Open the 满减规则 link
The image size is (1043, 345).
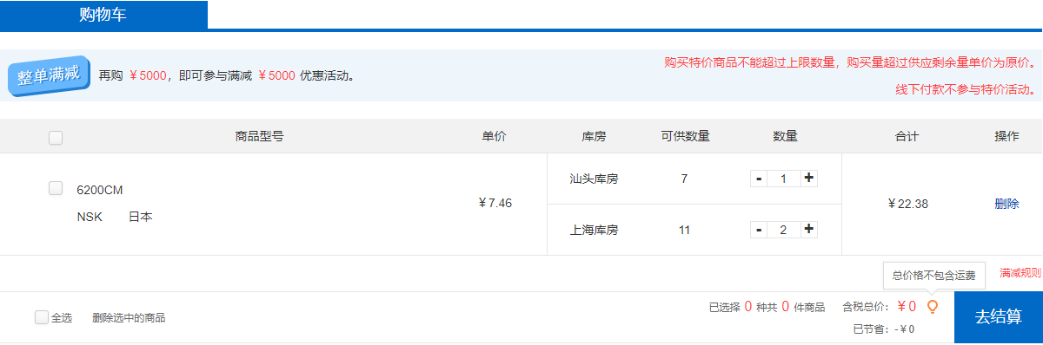coord(1020,273)
